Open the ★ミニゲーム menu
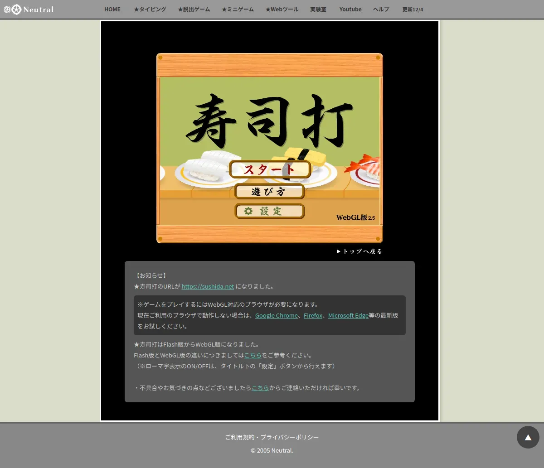 coord(238,9)
